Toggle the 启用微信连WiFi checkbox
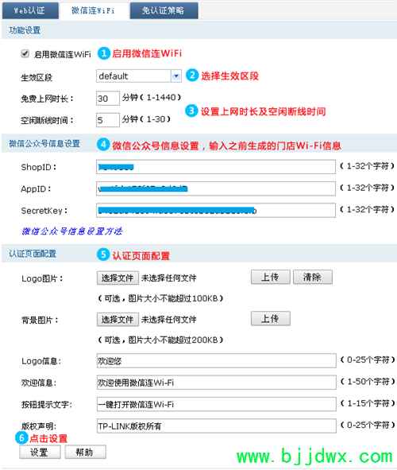This screenshot has height=470, width=397. 25,54
